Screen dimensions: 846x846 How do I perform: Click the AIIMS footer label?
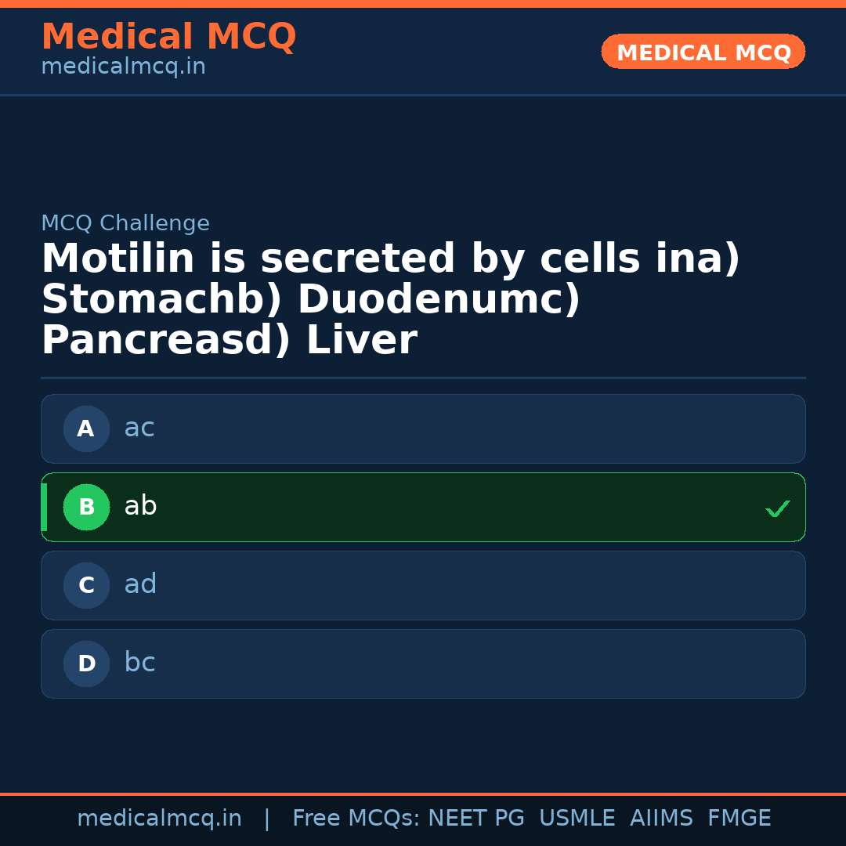(662, 817)
